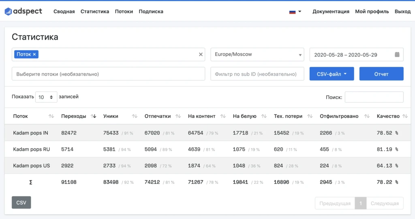Sort by the Отфильтровано column icon

pyautogui.click(x=367, y=116)
